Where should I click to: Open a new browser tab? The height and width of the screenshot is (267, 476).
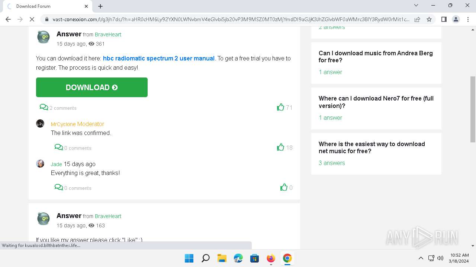tap(100, 6)
